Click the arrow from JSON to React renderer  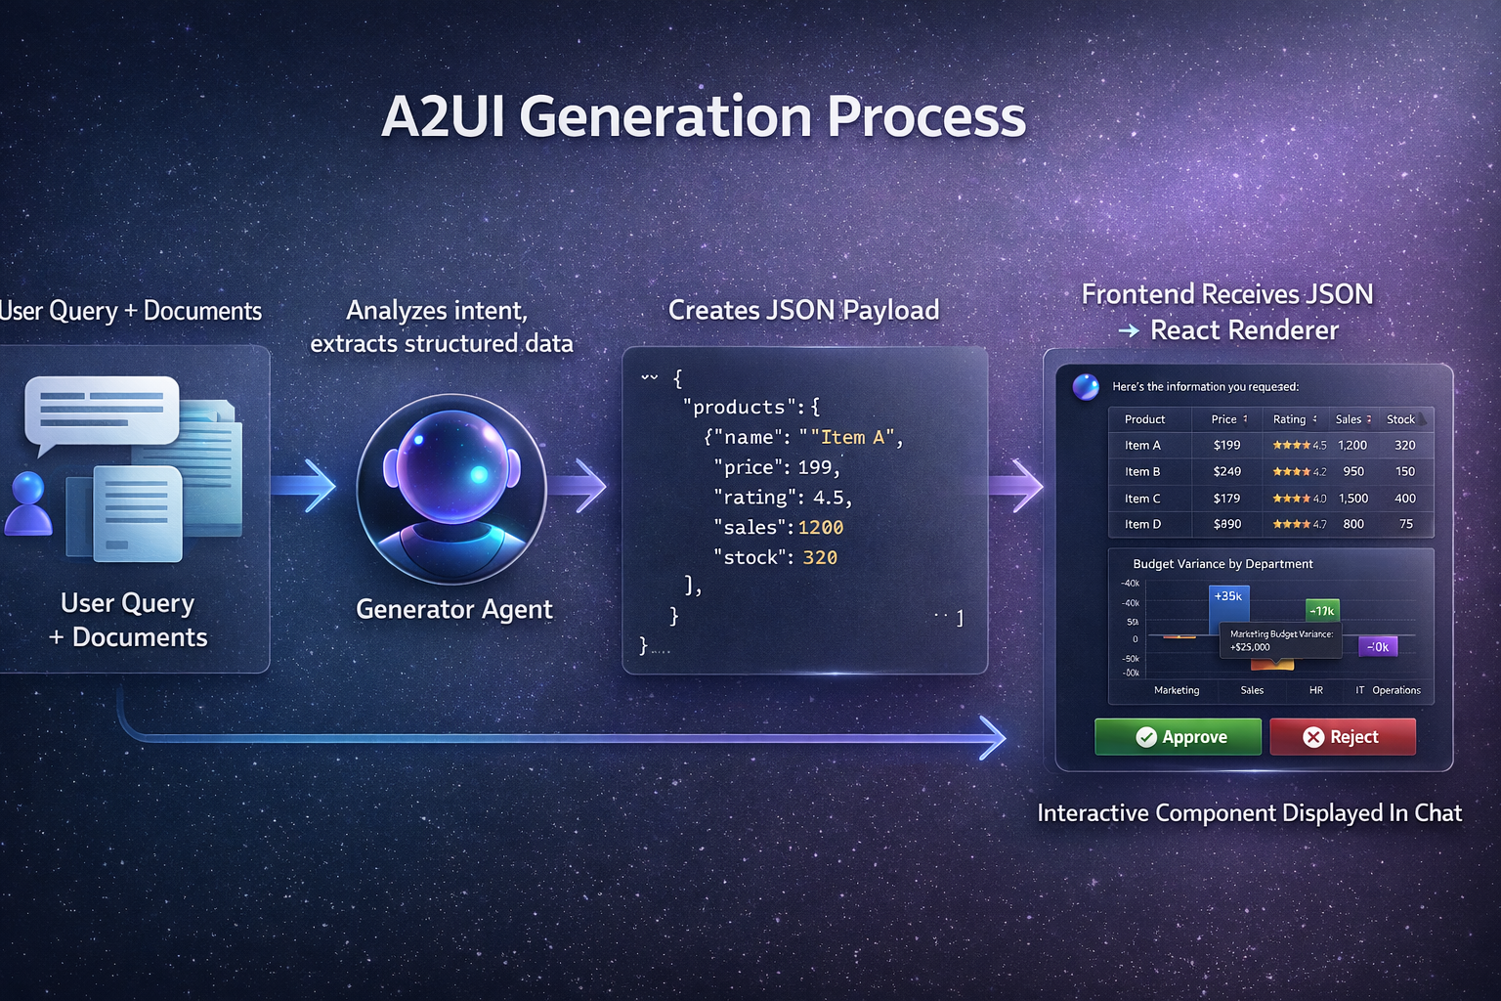point(1016,486)
